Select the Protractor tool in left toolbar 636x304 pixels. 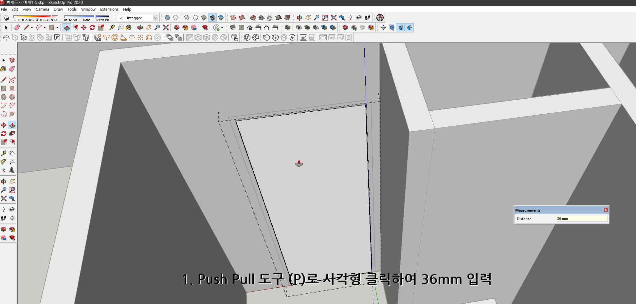tap(4, 161)
